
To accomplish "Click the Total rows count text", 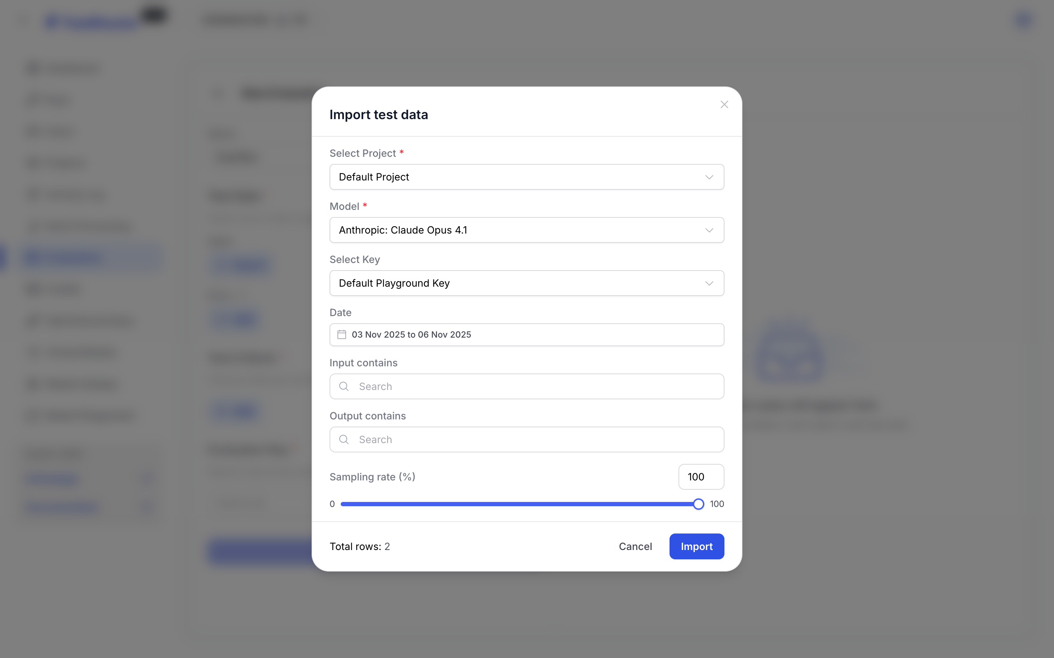I will click(x=360, y=546).
